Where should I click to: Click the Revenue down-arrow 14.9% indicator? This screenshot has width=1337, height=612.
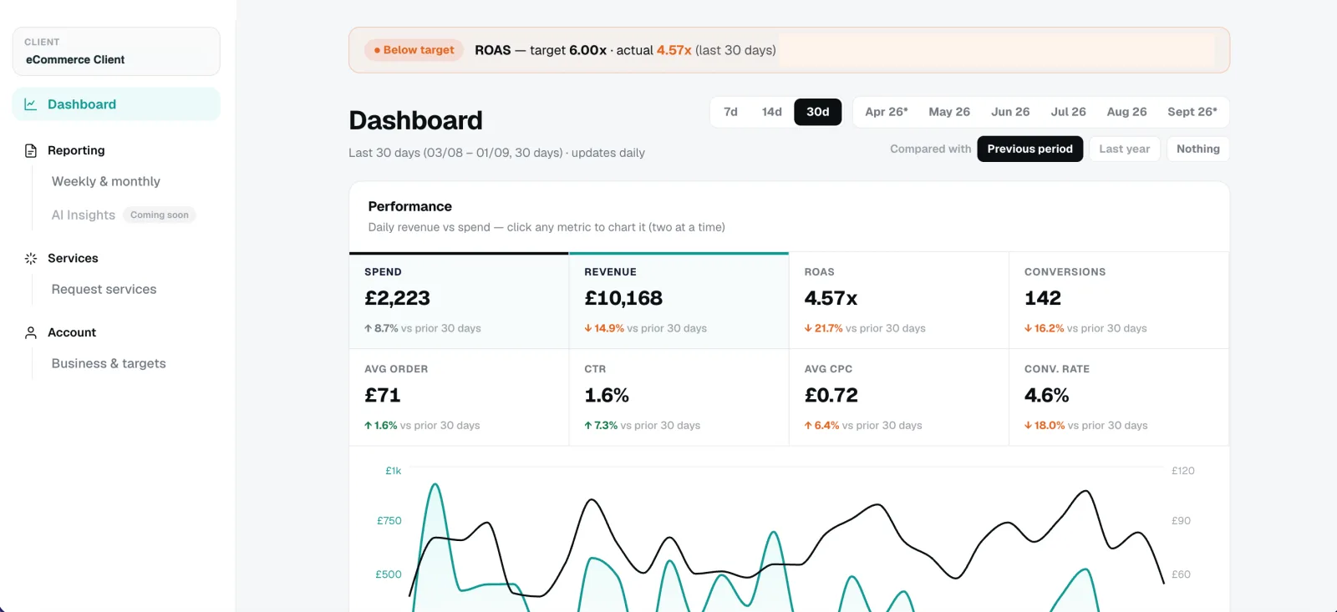[604, 328]
